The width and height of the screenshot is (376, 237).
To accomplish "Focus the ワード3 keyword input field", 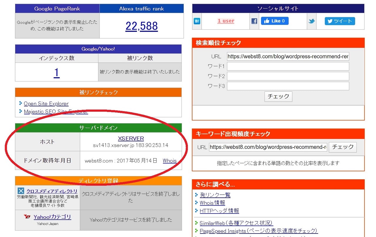I will pos(288,86).
